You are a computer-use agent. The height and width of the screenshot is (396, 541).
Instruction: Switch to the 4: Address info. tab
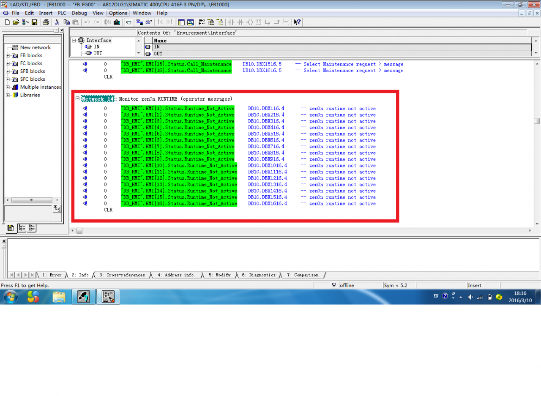click(176, 275)
